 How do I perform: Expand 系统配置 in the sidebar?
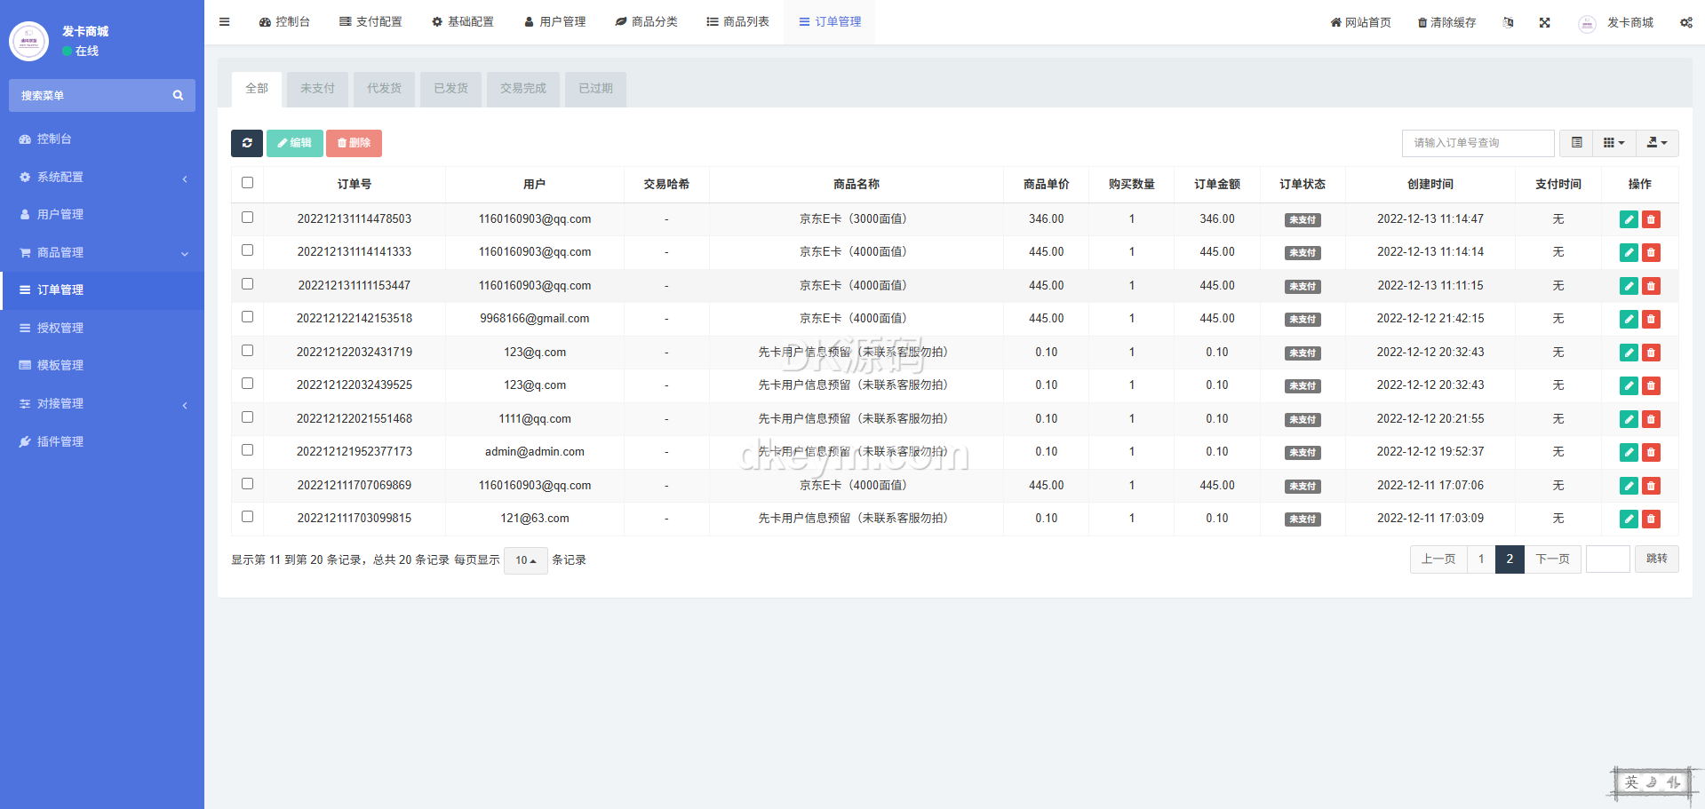102,178
